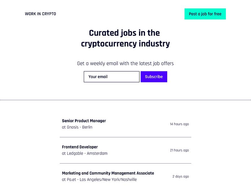Open the Senior Product Manager job posting
251x188 pixels.
[x=84, y=121]
